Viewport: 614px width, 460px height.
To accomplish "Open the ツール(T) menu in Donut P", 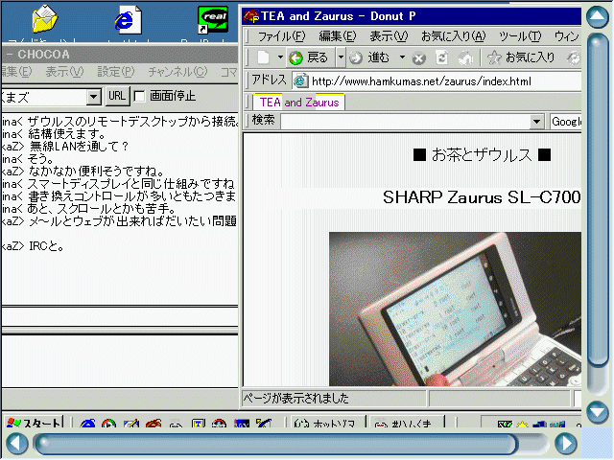I will 520,36.
